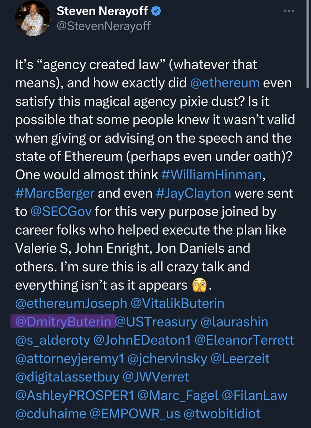The height and width of the screenshot is (428, 311).
Task: Click the blue verified badge
Action: click(156, 11)
